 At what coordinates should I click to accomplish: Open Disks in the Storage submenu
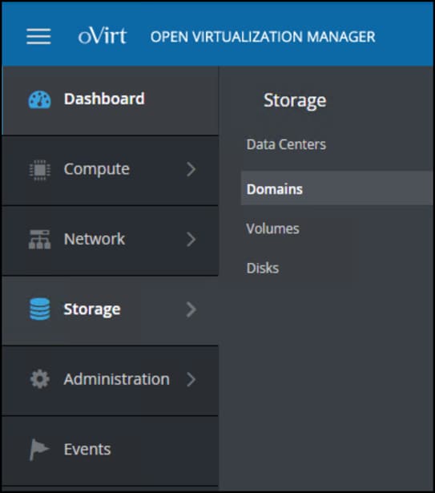[263, 269]
